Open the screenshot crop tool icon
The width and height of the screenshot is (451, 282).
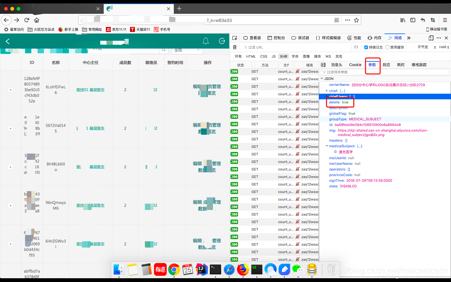pos(433,20)
